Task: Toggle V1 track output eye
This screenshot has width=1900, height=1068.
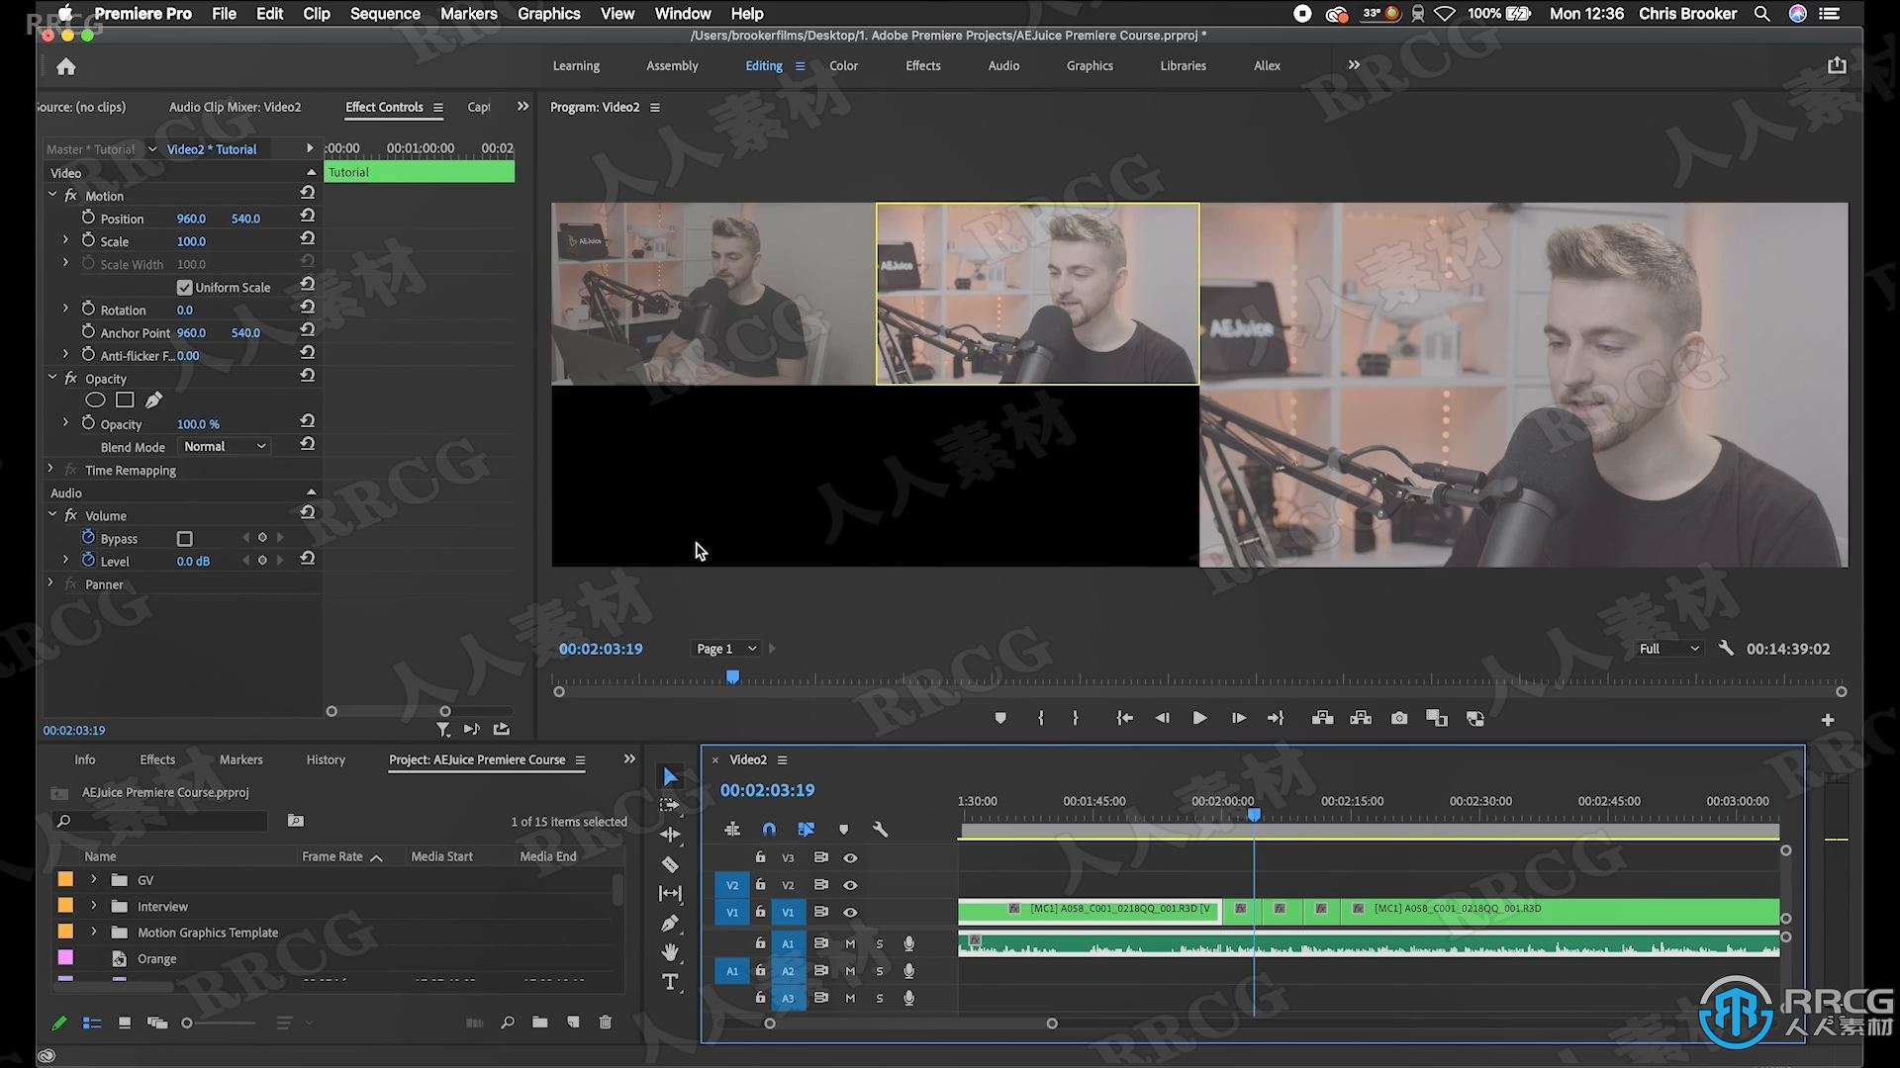Action: pyautogui.click(x=850, y=913)
